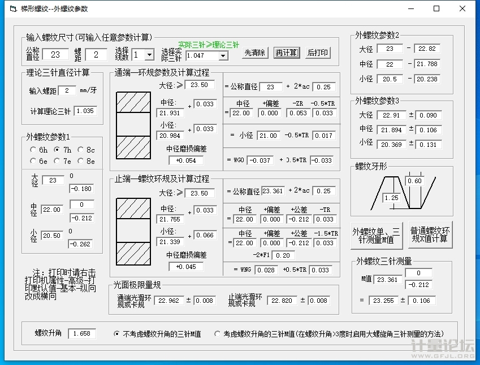Close the 梯形螺纹 external thread window
Screen dimensions: 480x365
pyautogui.click(x=462, y=8)
